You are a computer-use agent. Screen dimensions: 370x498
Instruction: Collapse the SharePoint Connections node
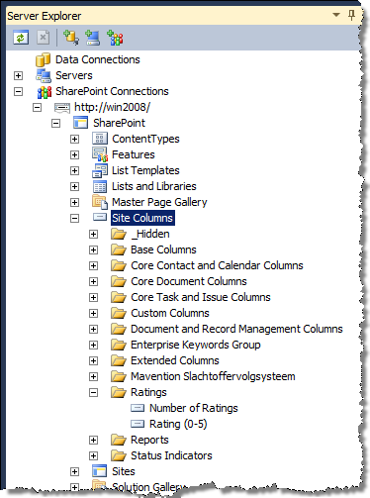point(18,91)
